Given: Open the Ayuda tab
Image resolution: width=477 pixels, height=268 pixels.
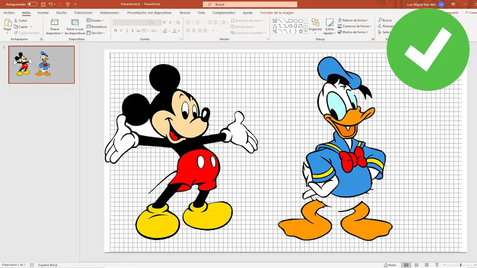Looking at the screenshot, I should (x=247, y=13).
